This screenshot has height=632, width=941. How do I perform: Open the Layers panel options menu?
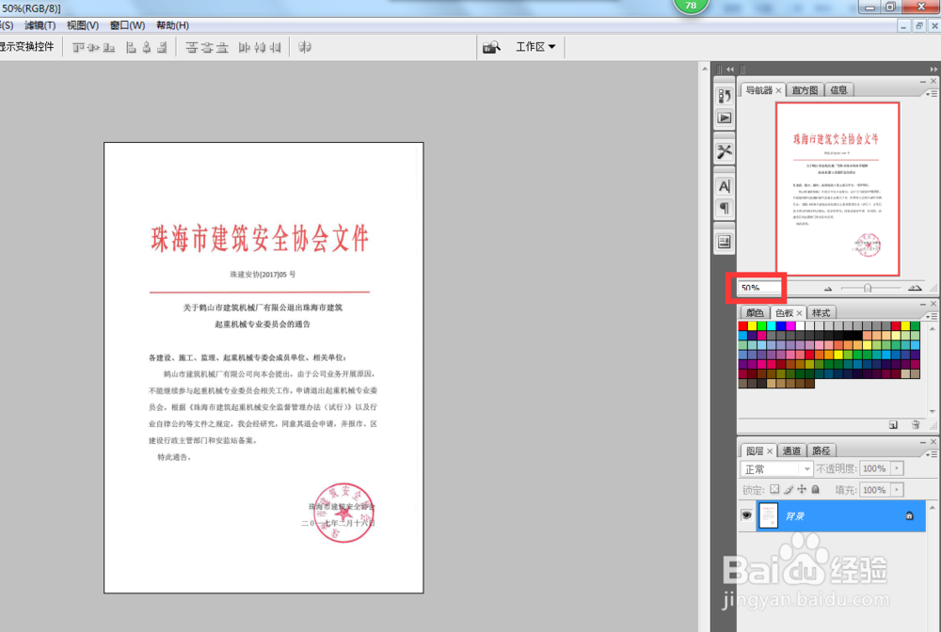pos(932,454)
